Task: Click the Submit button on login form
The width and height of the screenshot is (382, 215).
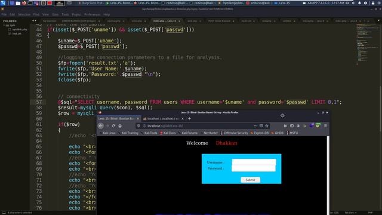Action: [x=250, y=180]
